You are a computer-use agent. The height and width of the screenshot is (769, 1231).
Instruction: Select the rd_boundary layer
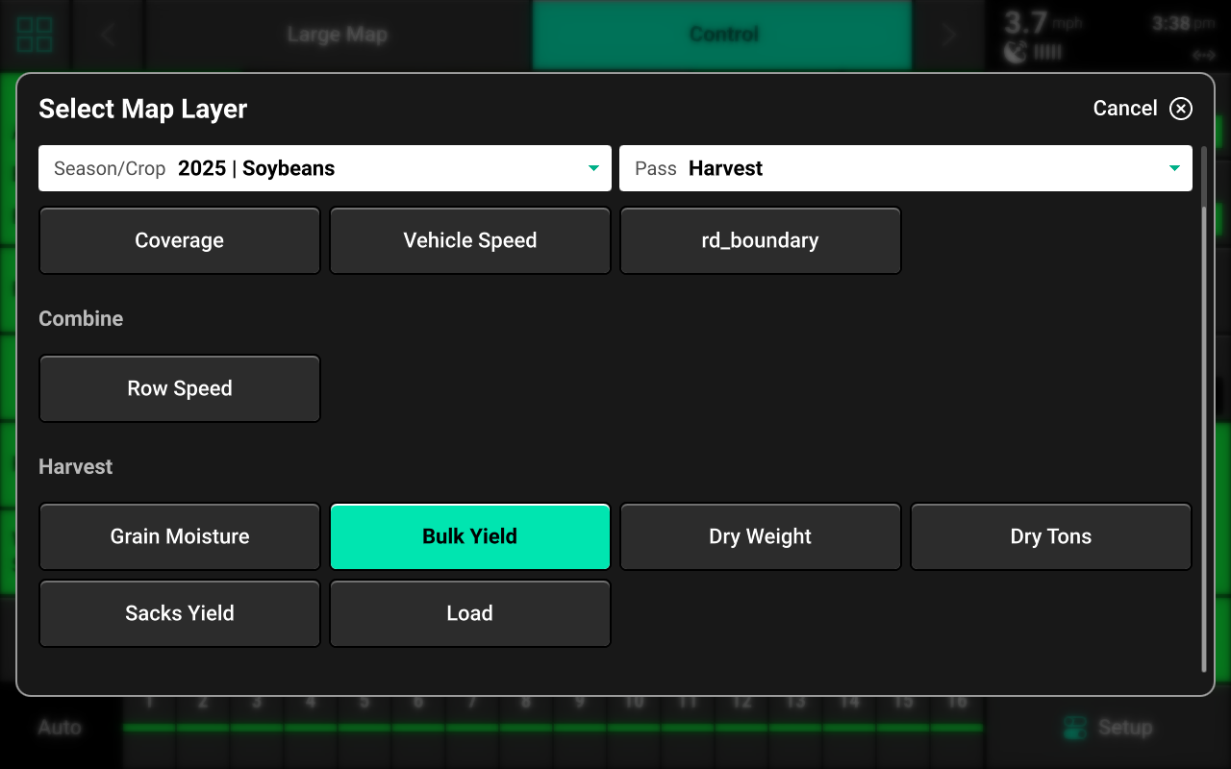[760, 240]
